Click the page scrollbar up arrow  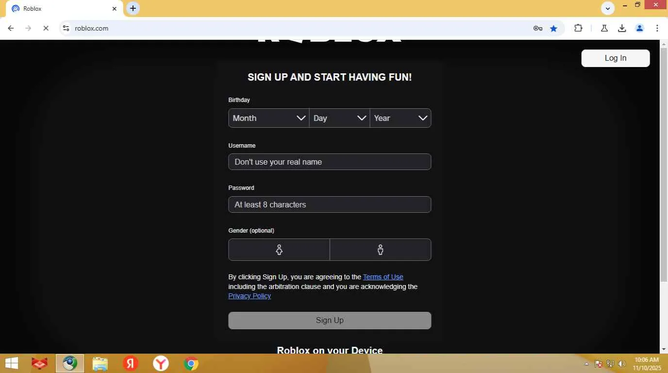click(664, 44)
